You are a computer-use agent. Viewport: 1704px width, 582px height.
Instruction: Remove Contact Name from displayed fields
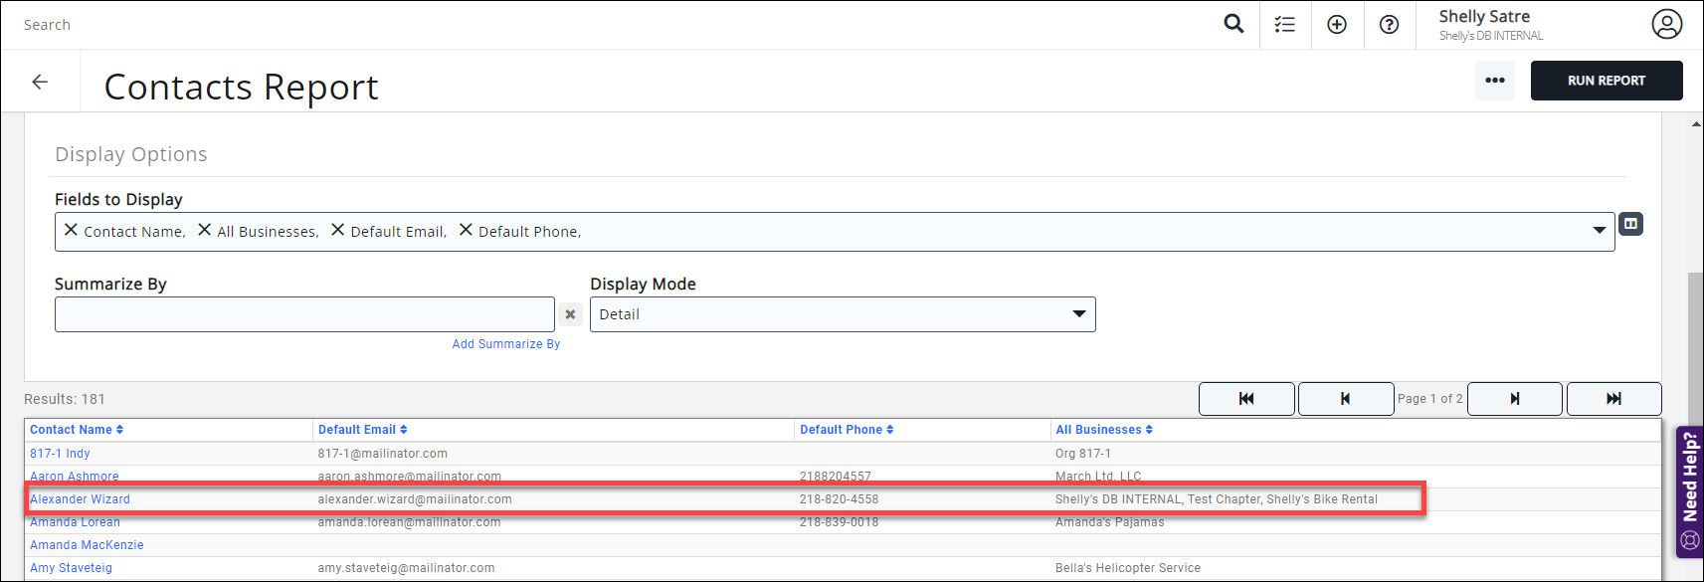(x=71, y=230)
